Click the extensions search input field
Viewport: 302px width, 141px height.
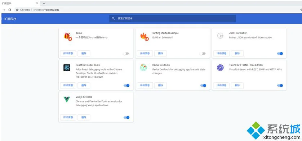(x=172, y=18)
